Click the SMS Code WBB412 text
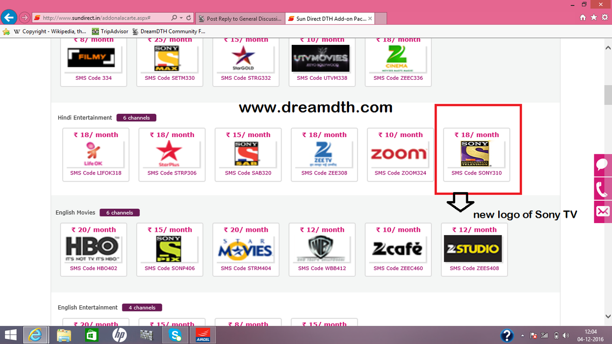This screenshot has height=344, width=612. (x=322, y=269)
